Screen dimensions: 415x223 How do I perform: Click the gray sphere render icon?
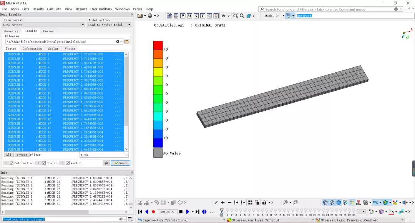tap(150, 16)
